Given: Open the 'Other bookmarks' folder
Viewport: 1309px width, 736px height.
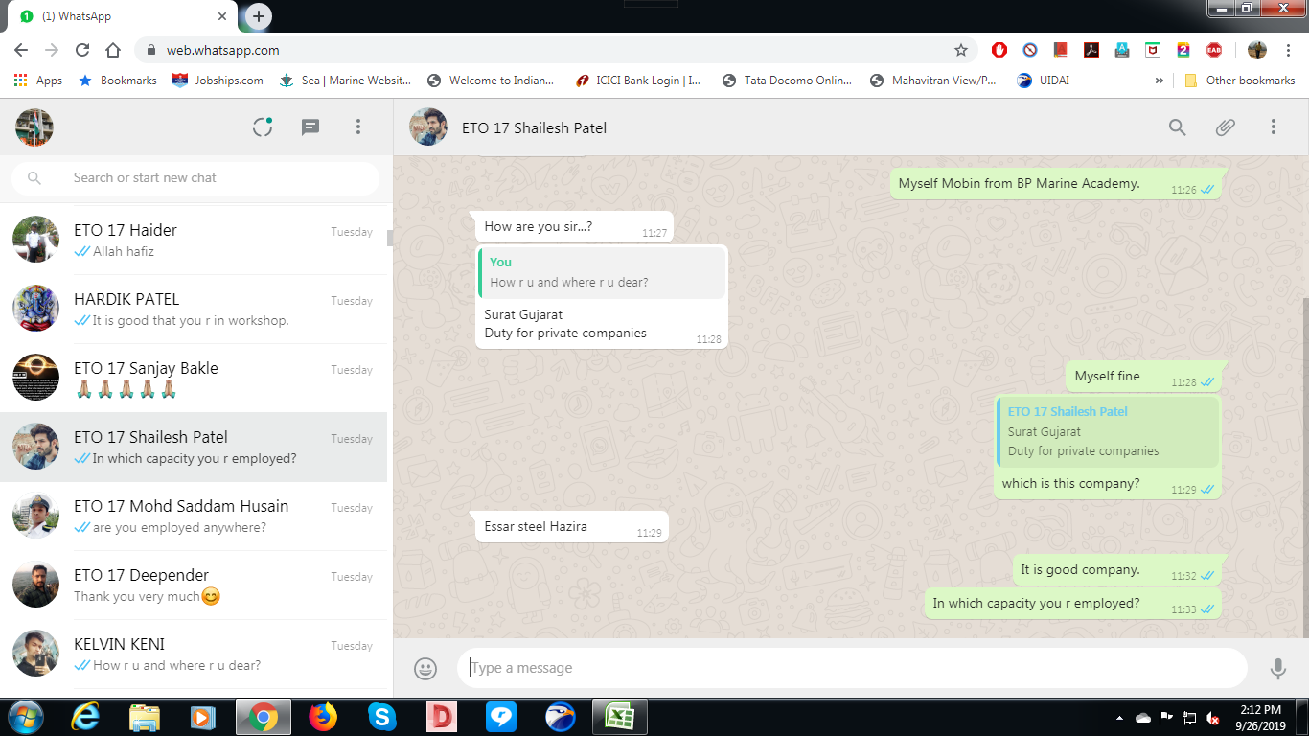Looking at the screenshot, I should [1240, 80].
